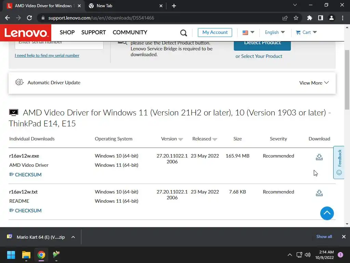Open the Chrome tab search chevron

[x=295, y=5]
